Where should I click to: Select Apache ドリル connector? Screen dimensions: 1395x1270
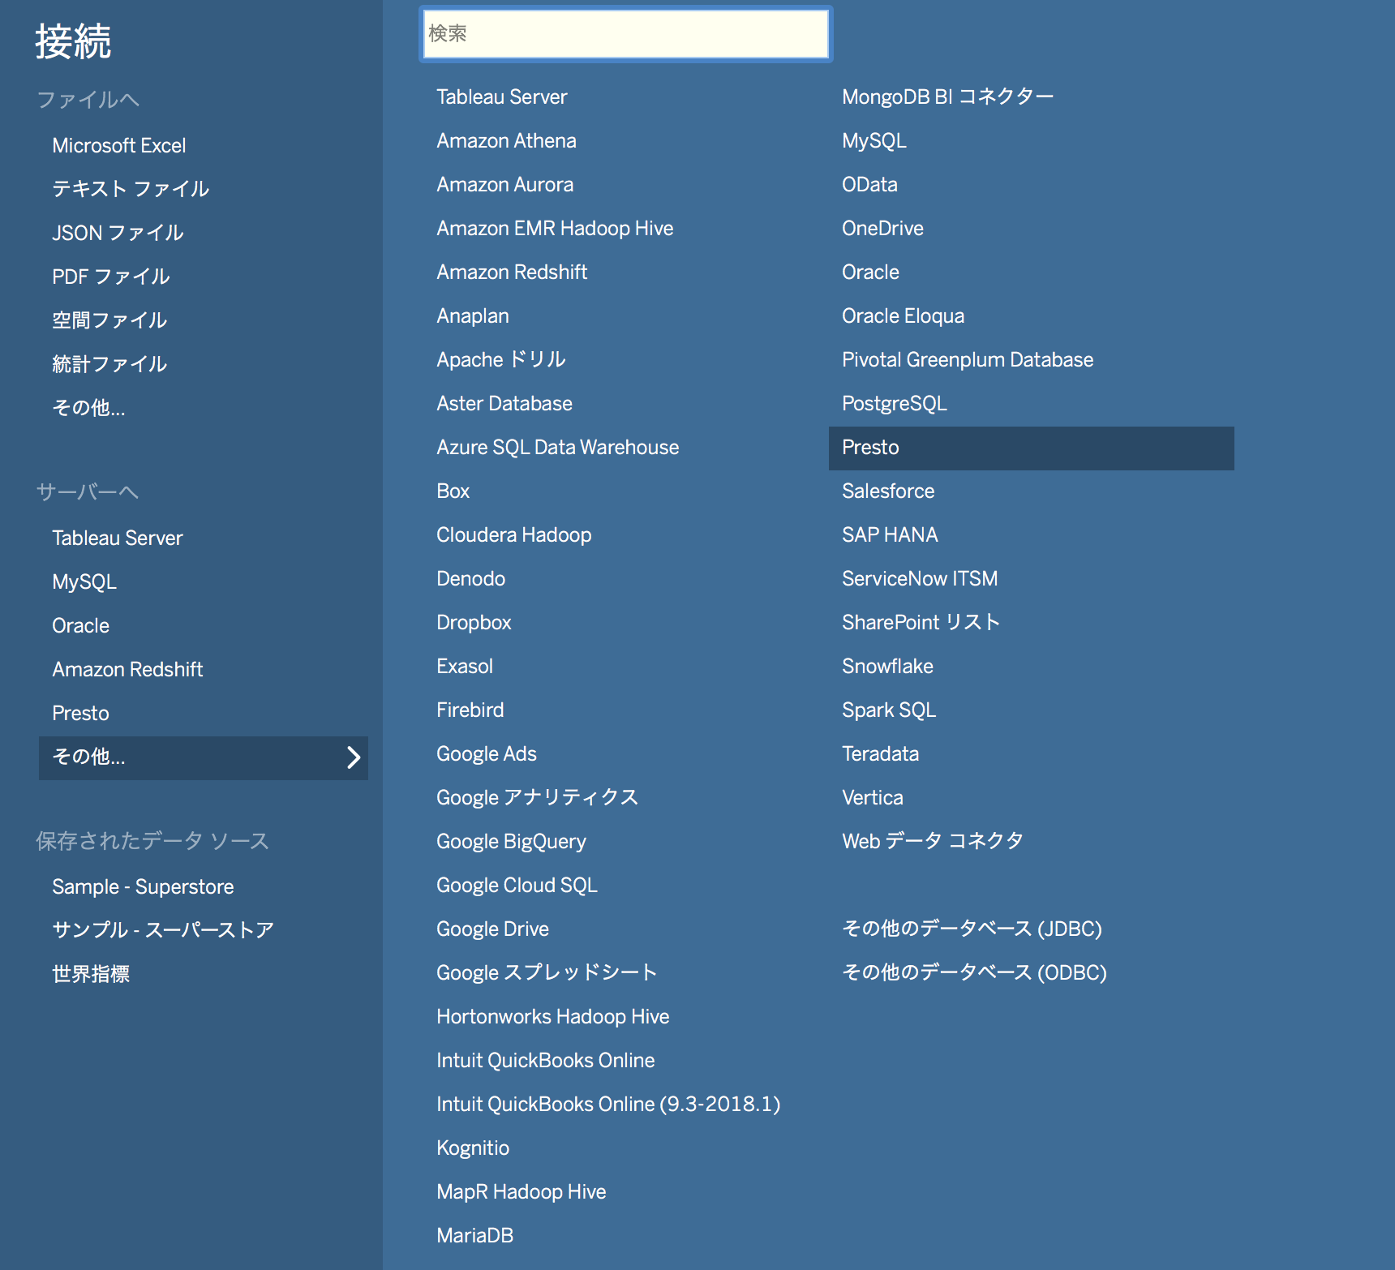pos(501,360)
